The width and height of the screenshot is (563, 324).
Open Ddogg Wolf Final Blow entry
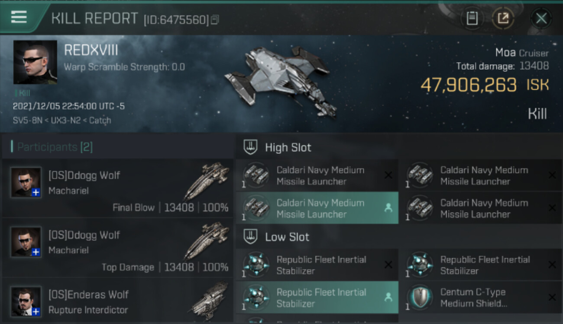[117, 188]
